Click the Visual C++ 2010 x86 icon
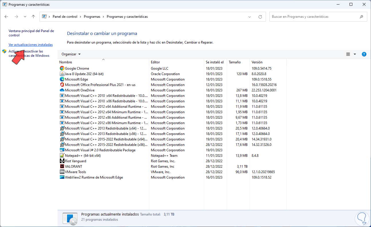 62,101
